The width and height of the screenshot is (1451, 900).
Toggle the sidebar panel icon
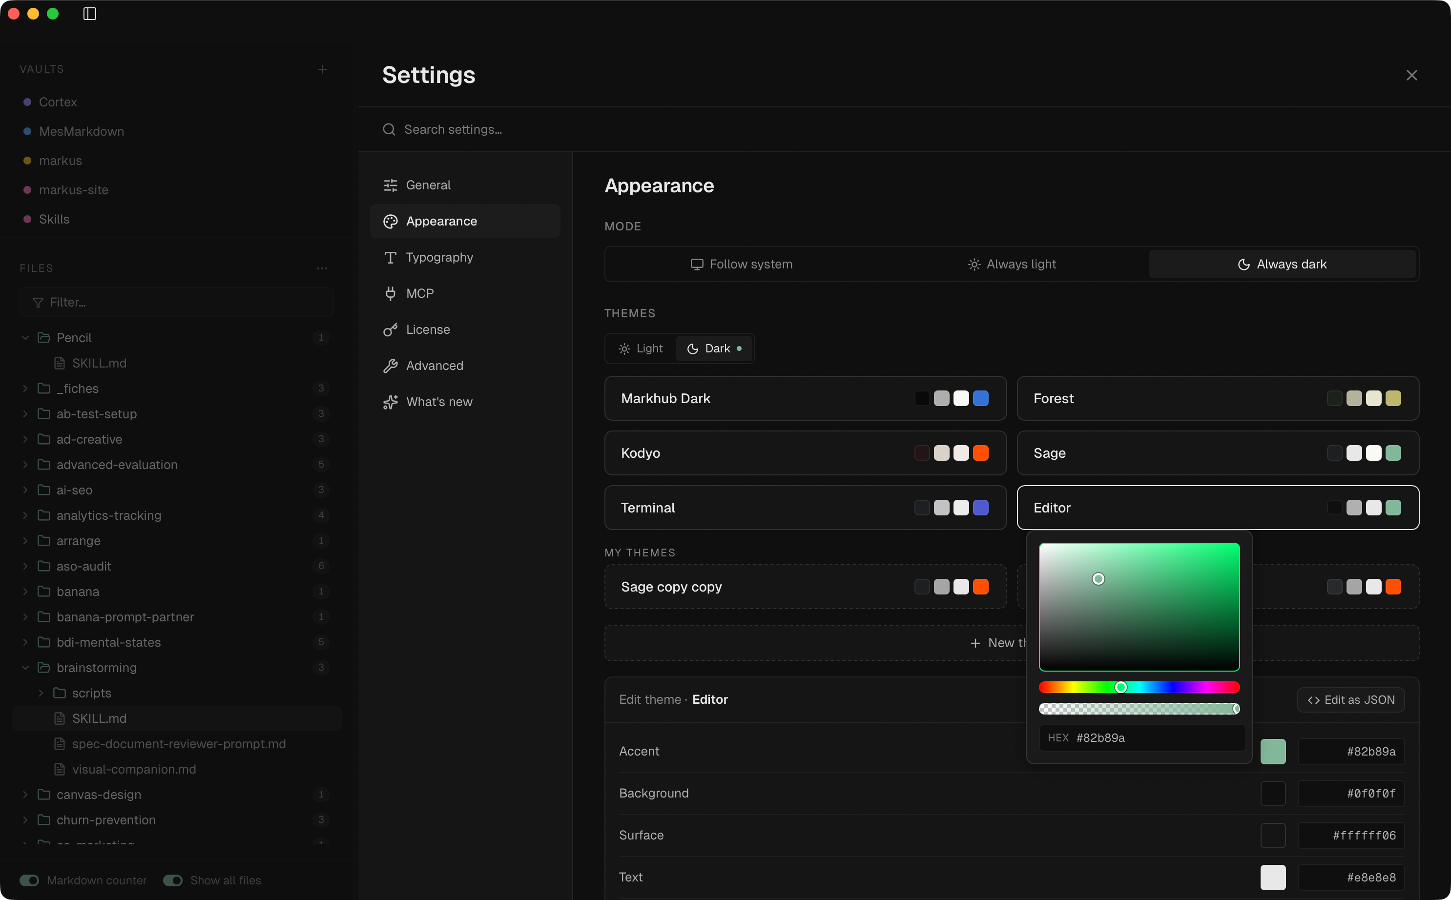(89, 14)
